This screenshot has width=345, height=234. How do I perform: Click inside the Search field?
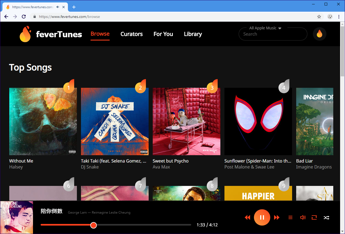273,34
